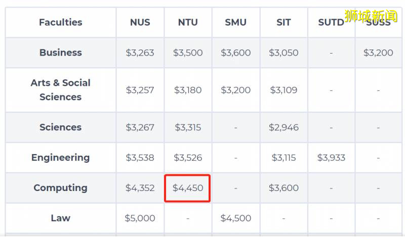The image size is (405, 237).
Task: Click the NTU column header
Action: (188, 22)
